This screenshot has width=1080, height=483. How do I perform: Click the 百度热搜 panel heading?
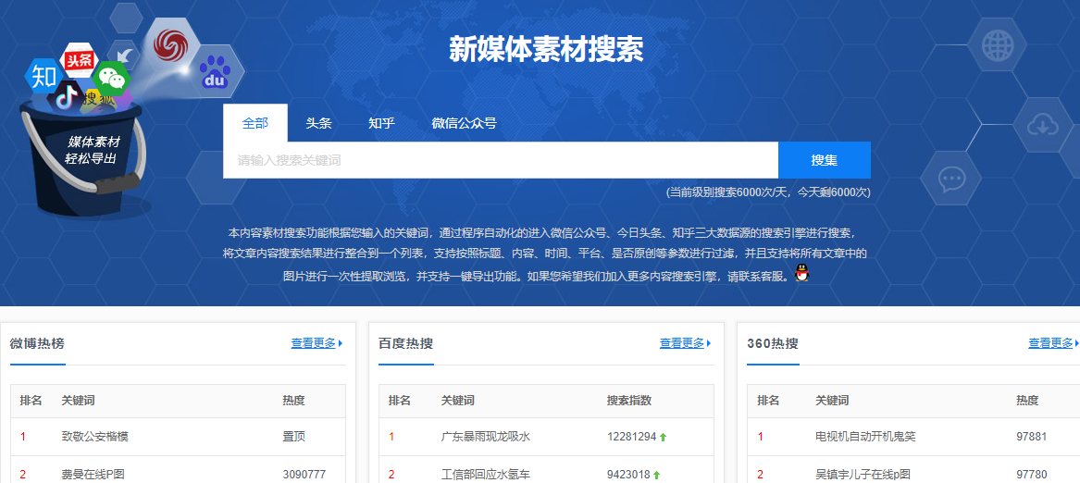405,344
